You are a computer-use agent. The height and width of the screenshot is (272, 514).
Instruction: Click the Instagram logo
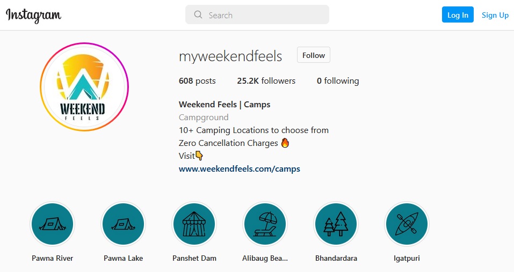click(x=34, y=15)
